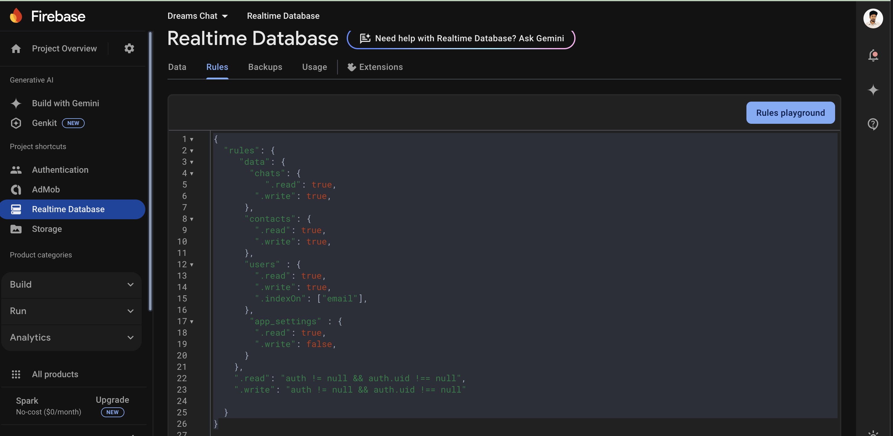Open AdMob from project shortcuts
893x436 pixels.
click(46, 190)
